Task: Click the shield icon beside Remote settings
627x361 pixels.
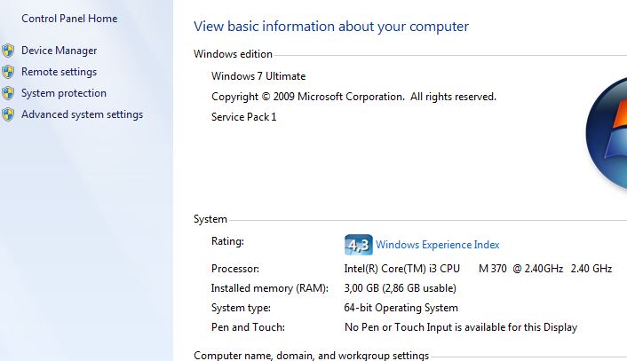Action: pos(8,72)
